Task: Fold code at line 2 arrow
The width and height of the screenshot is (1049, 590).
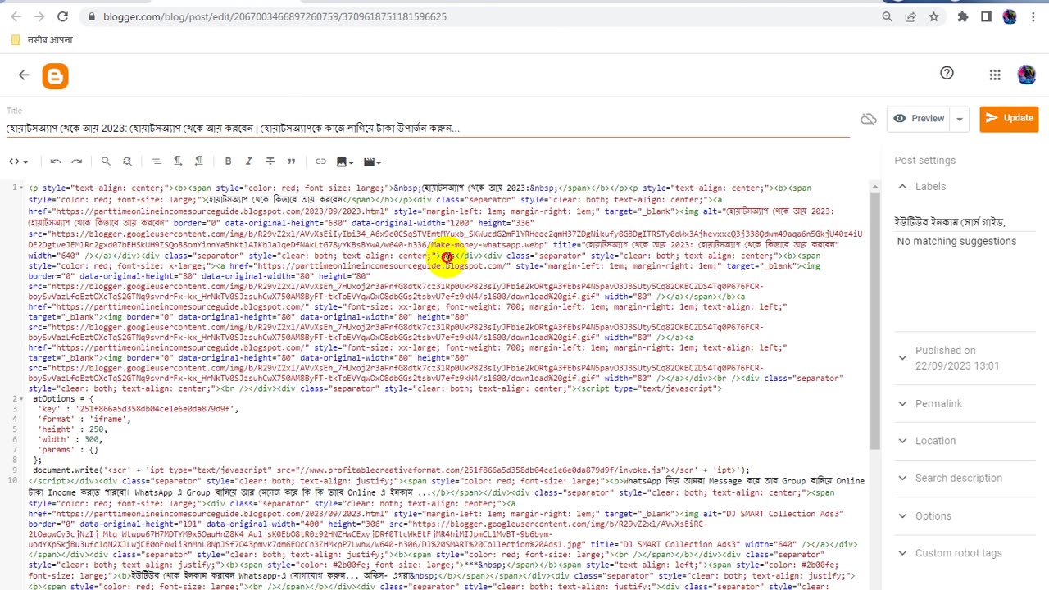Action: (x=21, y=399)
